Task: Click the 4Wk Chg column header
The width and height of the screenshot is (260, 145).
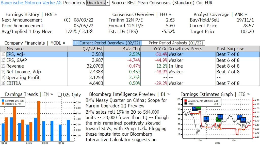Action: pyautogui.click(x=122, y=49)
